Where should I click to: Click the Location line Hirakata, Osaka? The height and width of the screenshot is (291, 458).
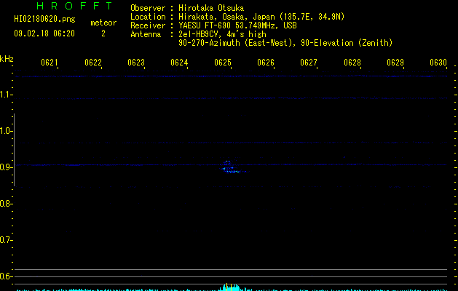(237, 17)
